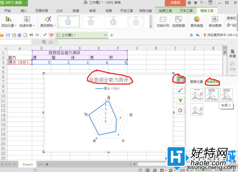Export to PDF via the PDF icon
This screenshot has height=172, width=238.
(14, 35)
